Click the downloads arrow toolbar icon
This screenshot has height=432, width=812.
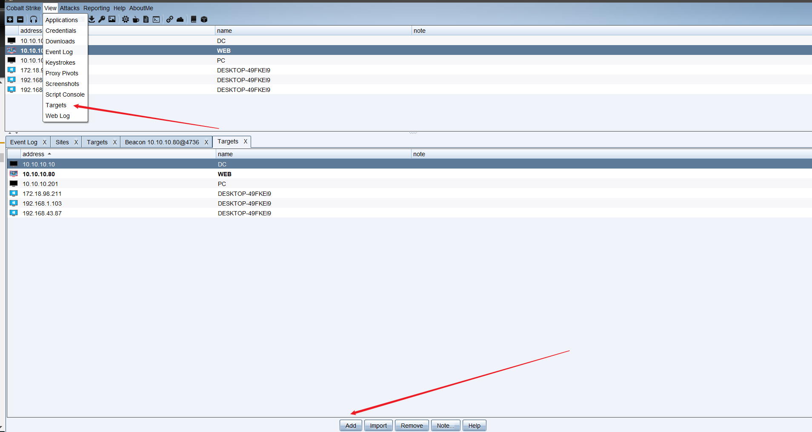point(91,20)
